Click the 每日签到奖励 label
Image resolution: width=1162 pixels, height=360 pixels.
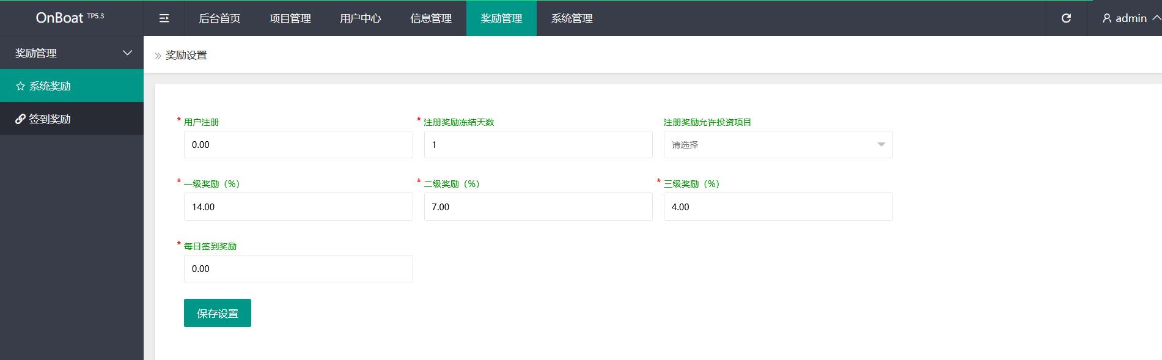210,246
